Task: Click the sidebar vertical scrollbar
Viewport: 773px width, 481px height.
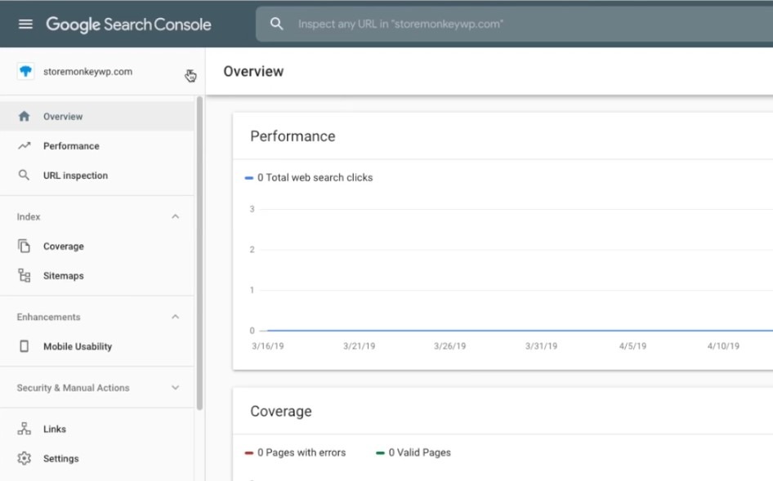Action: pyautogui.click(x=199, y=253)
